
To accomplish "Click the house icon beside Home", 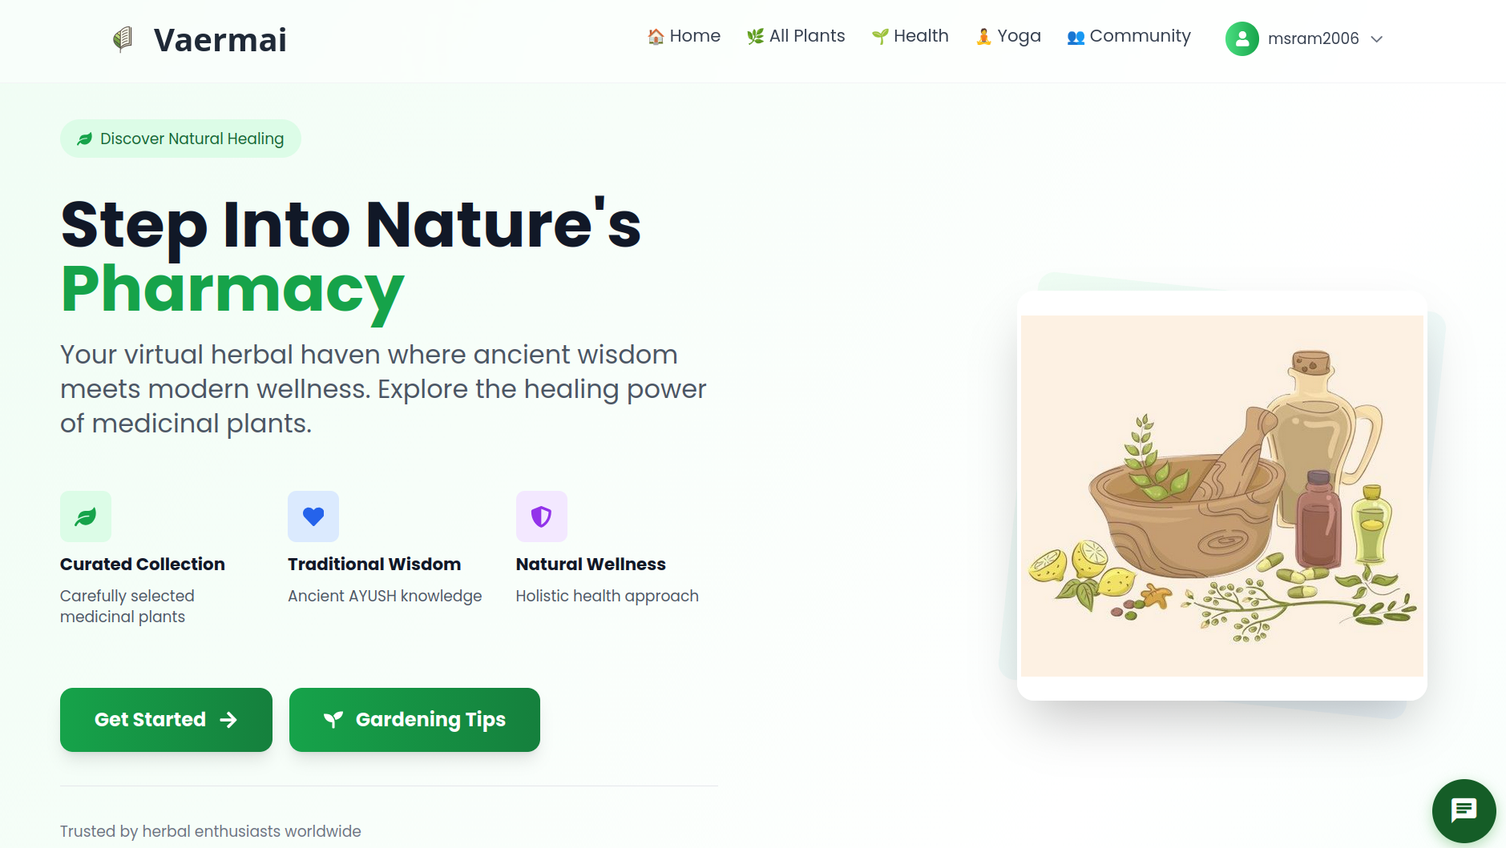I will tap(656, 37).
